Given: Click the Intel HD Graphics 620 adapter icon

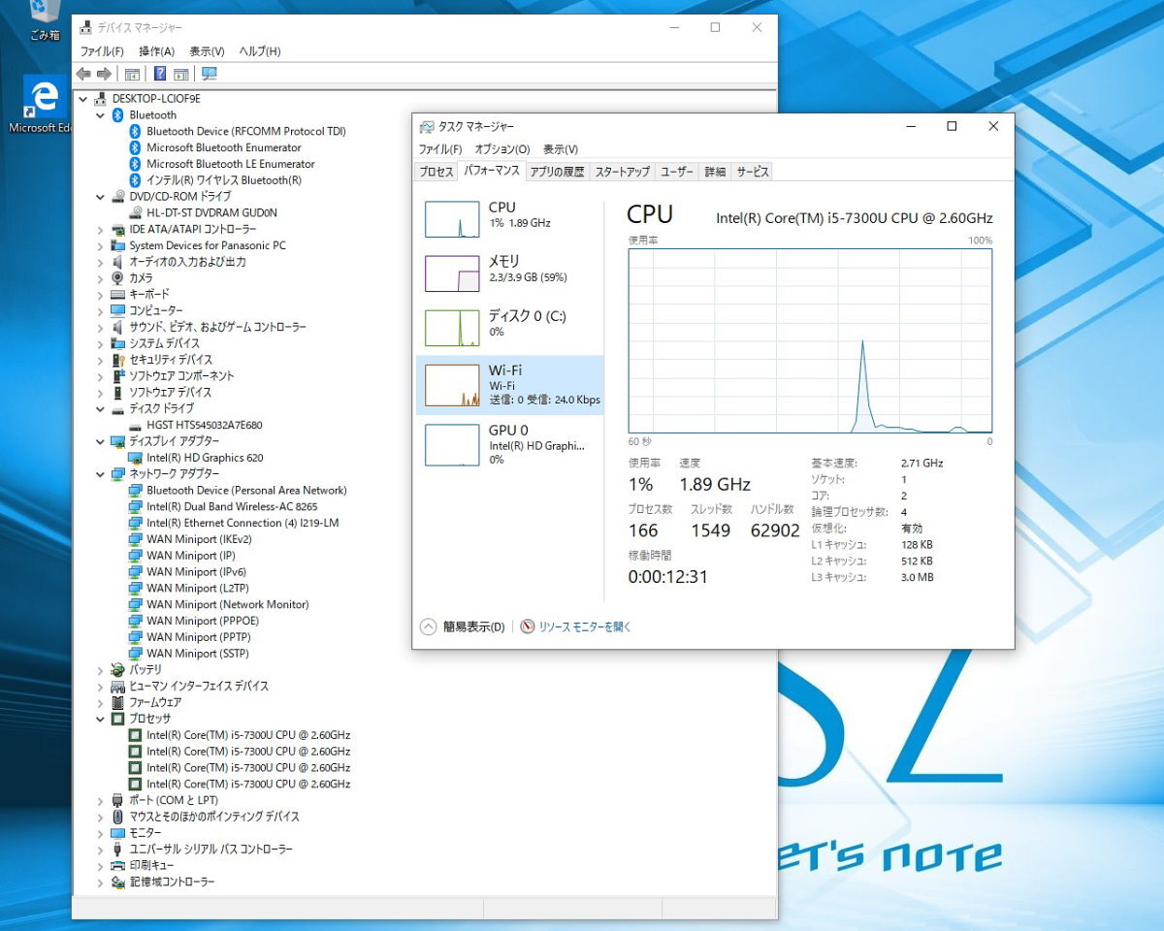Looking at the screenshot, I should [136, 457].
